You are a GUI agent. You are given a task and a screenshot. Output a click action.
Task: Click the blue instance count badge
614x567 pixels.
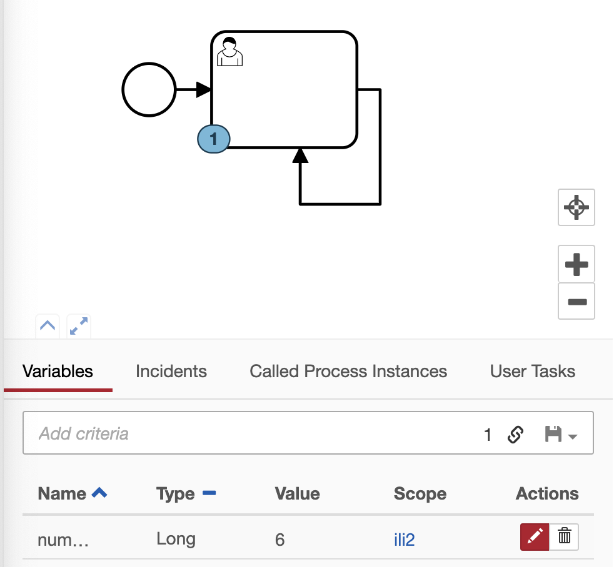(x=213, y=139)
